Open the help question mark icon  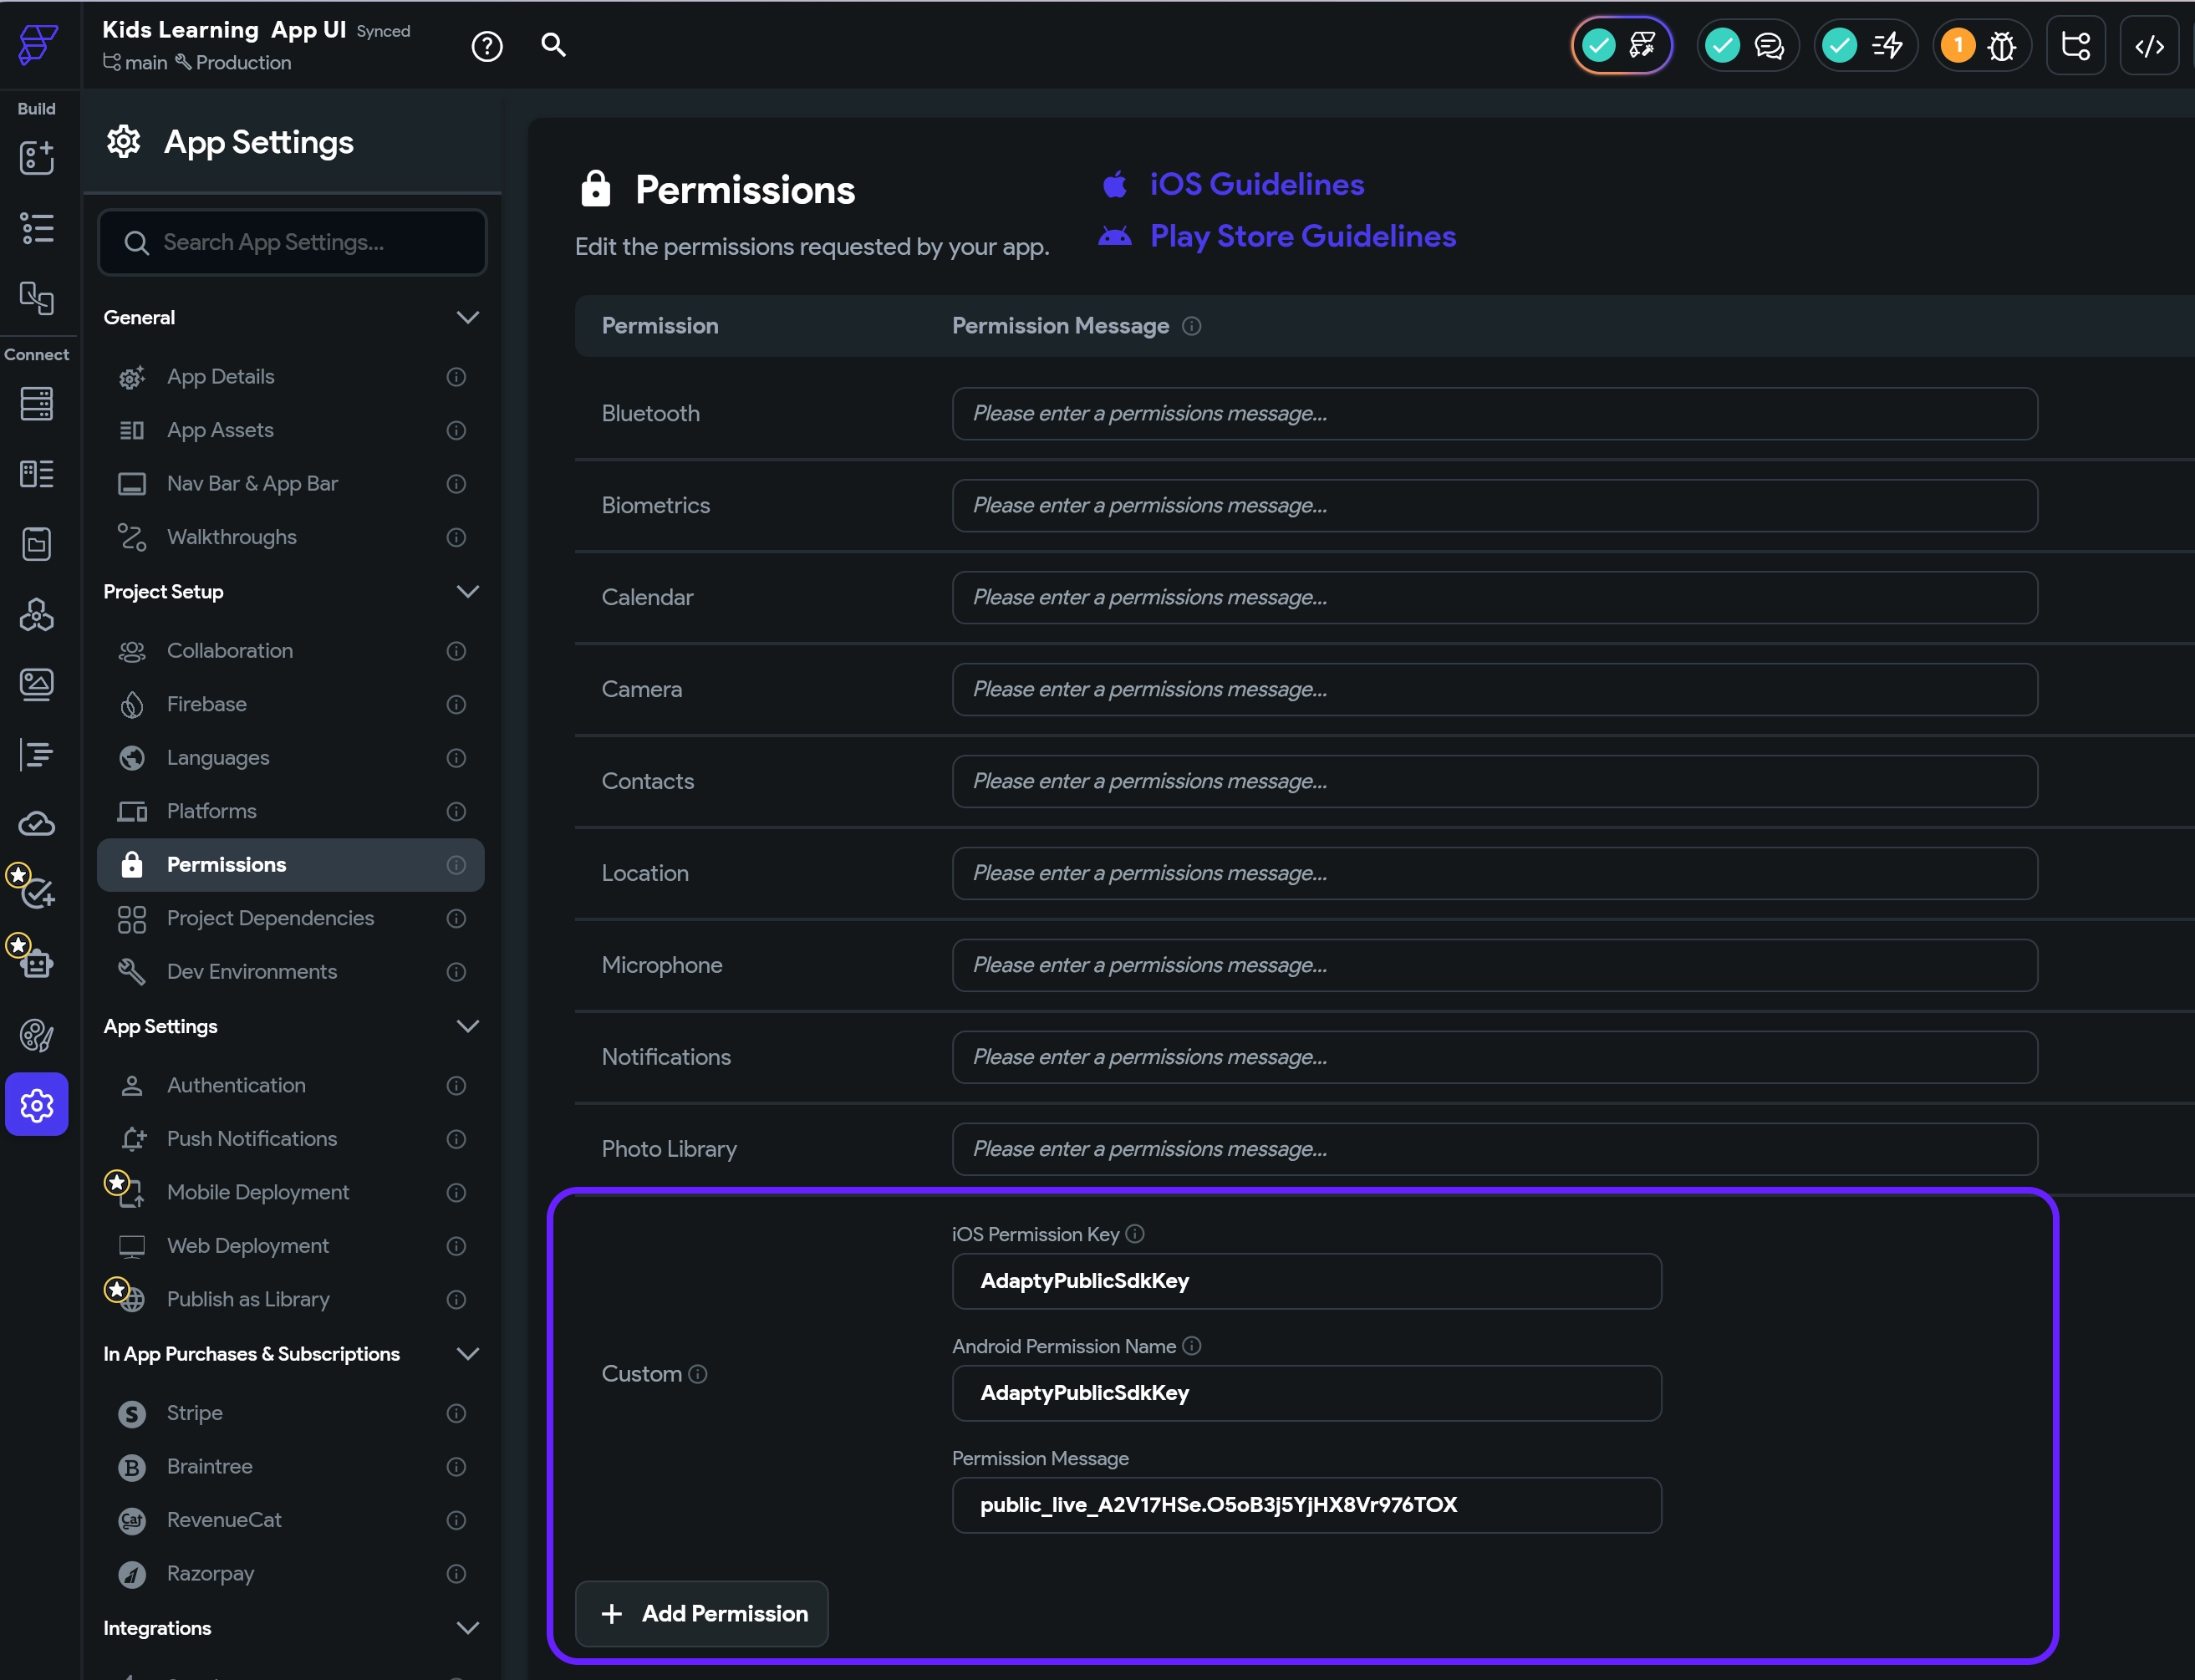pos(487,45)
